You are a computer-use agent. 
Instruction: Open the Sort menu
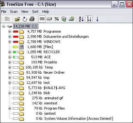click(35, 12)
